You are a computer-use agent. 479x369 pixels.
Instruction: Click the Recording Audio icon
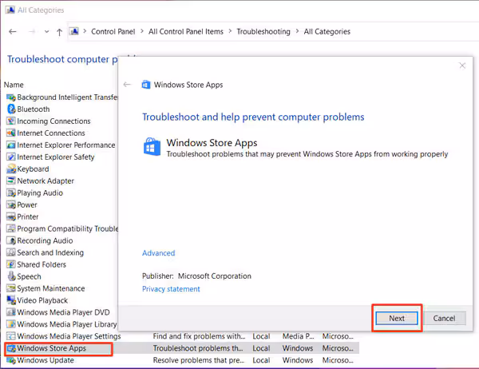point(11,240)
